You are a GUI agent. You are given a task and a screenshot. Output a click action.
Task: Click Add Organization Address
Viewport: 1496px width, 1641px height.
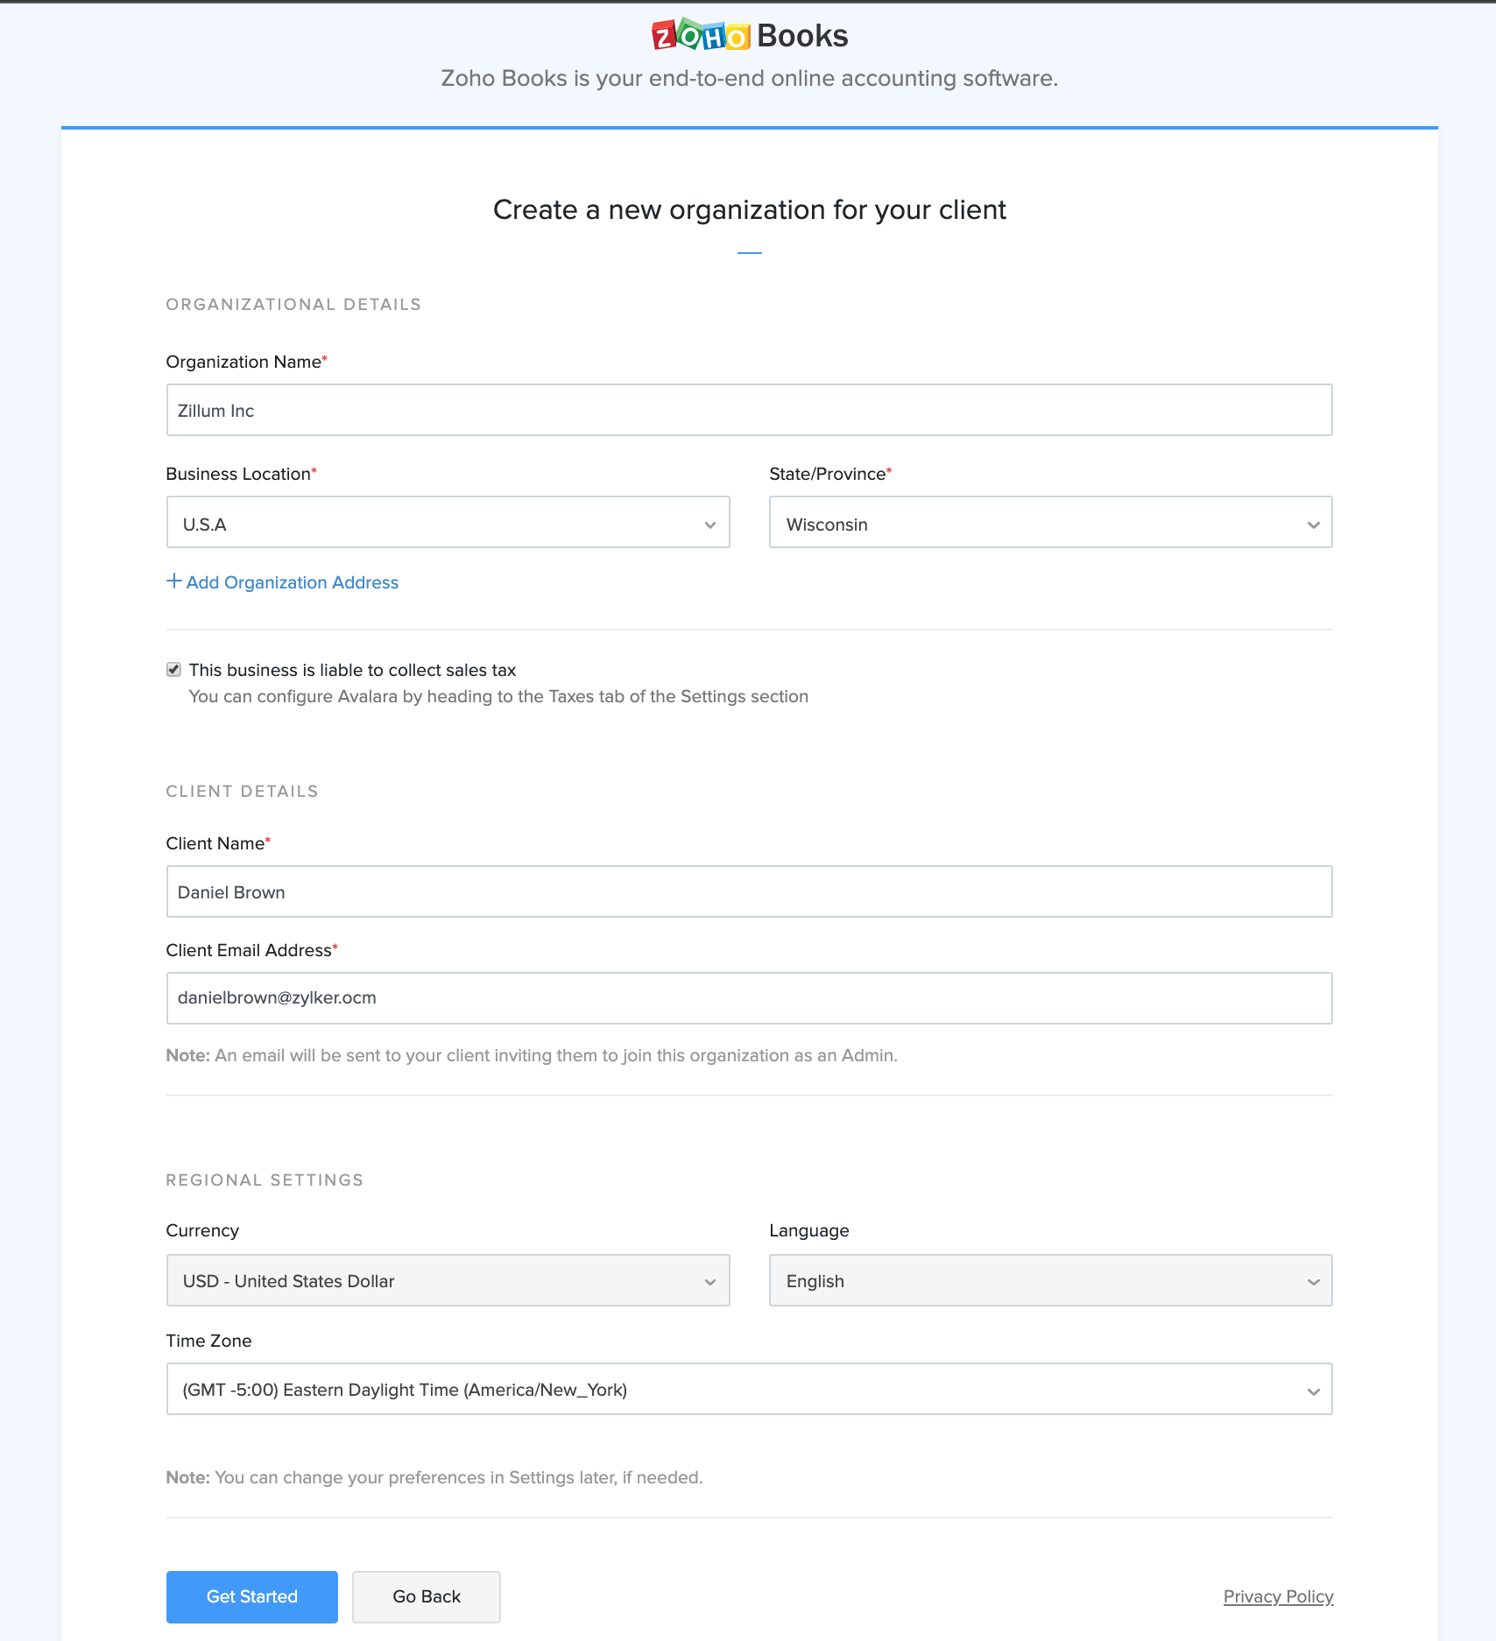[293, 581]
